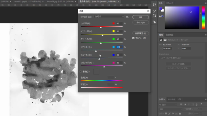Toggle the プレビュー(P) preview checkbox
This screenshot has width=207, height=116.
(133, 38)
